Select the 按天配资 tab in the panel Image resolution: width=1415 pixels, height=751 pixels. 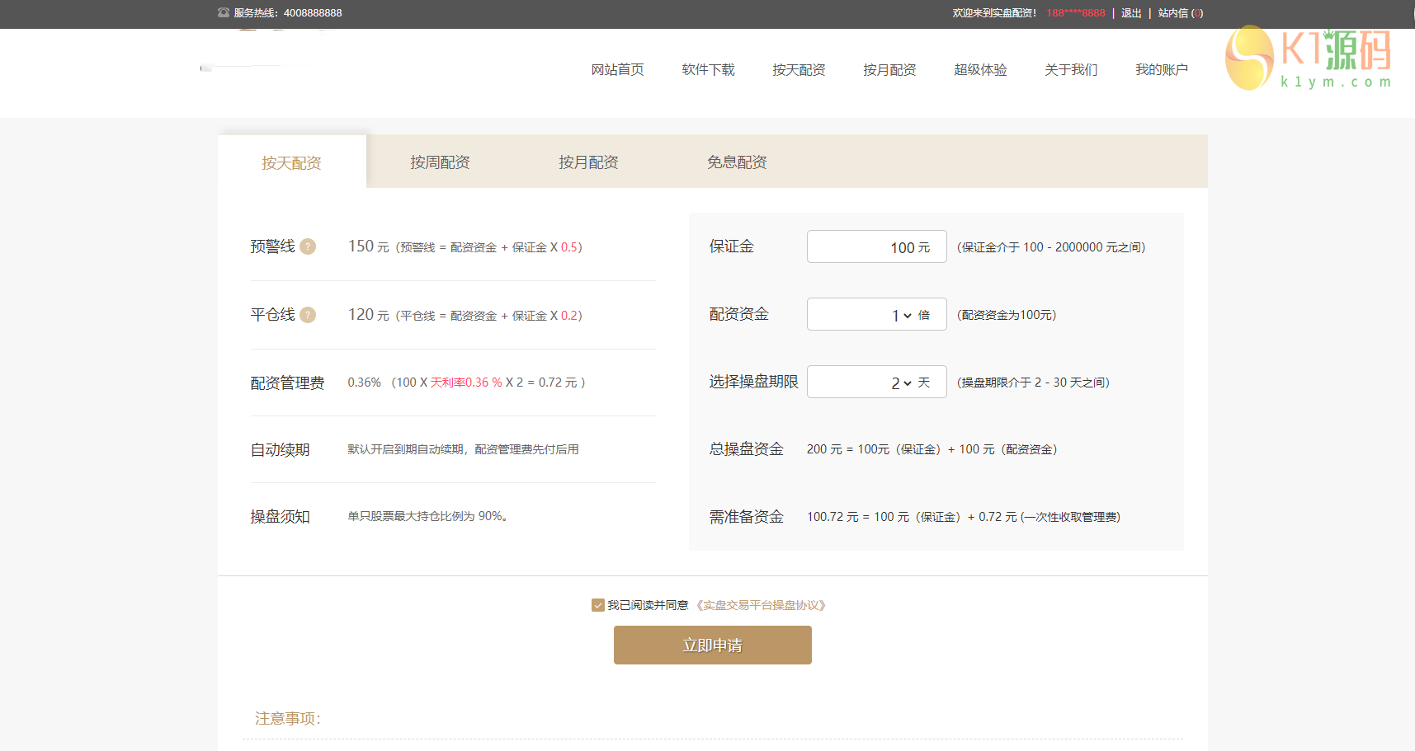click(x=291, y=163)
